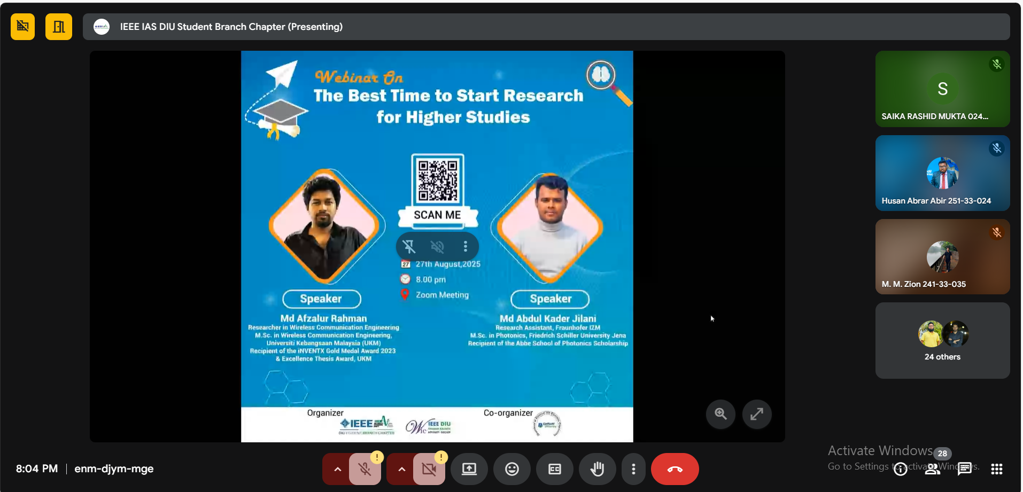
Task: Click the muted mic icon on Zion's tile
Action: pyautogui.click(x=997, y=232)
